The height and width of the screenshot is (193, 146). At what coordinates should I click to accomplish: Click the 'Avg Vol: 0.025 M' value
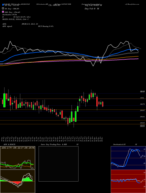pyautogui.click(x=93, y=5)
